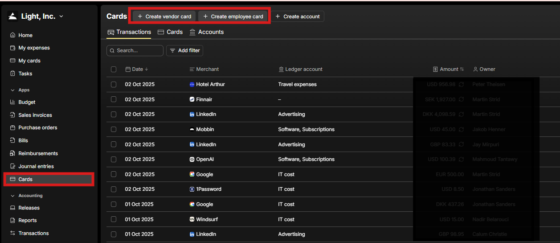Collapse the Apps section in sidebar
The image size is (560, 243).
tap(12, 90)
